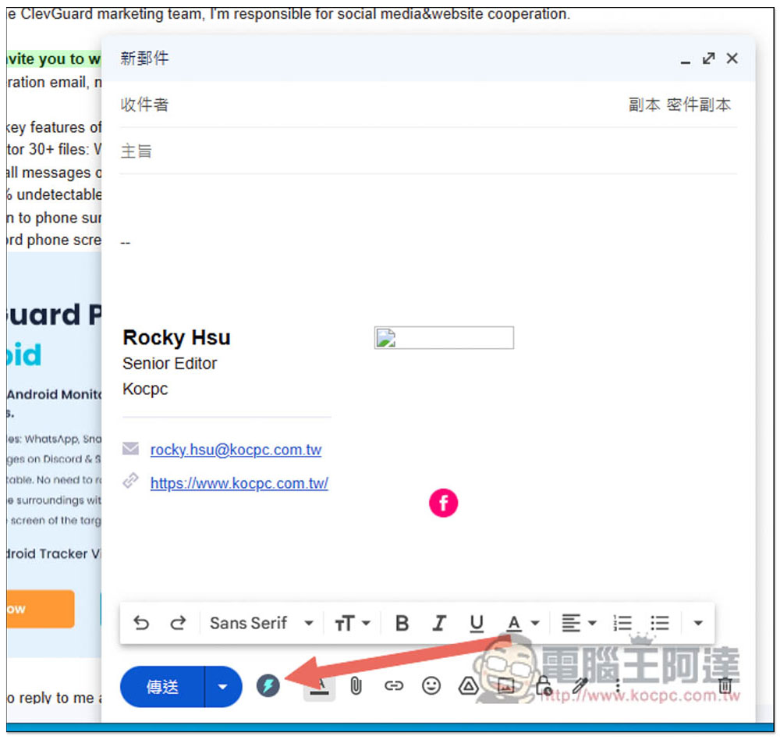Add 副本 (Cc) recipients
Viewport: 780px width, 740px height.
tap(644, 105)
